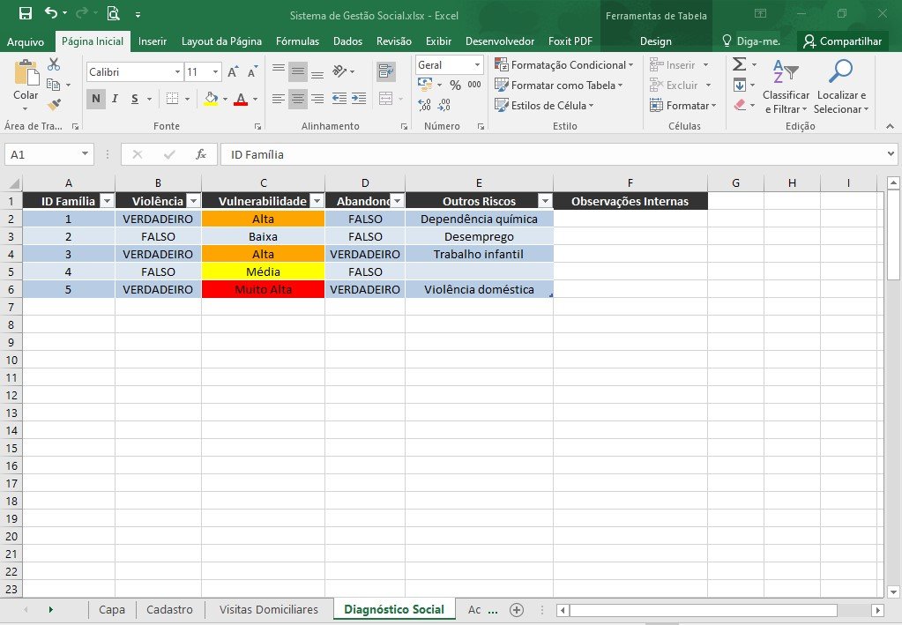Switch to Visitas Domiciliares sheet tab
Image resolution: width=902 pixels, height=625 pixels.
coord(269,609)
